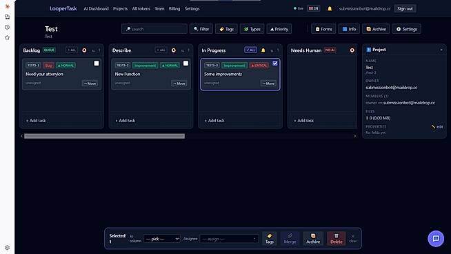Open All tokens page
This screenshot has height=254, width=451.
141,9
